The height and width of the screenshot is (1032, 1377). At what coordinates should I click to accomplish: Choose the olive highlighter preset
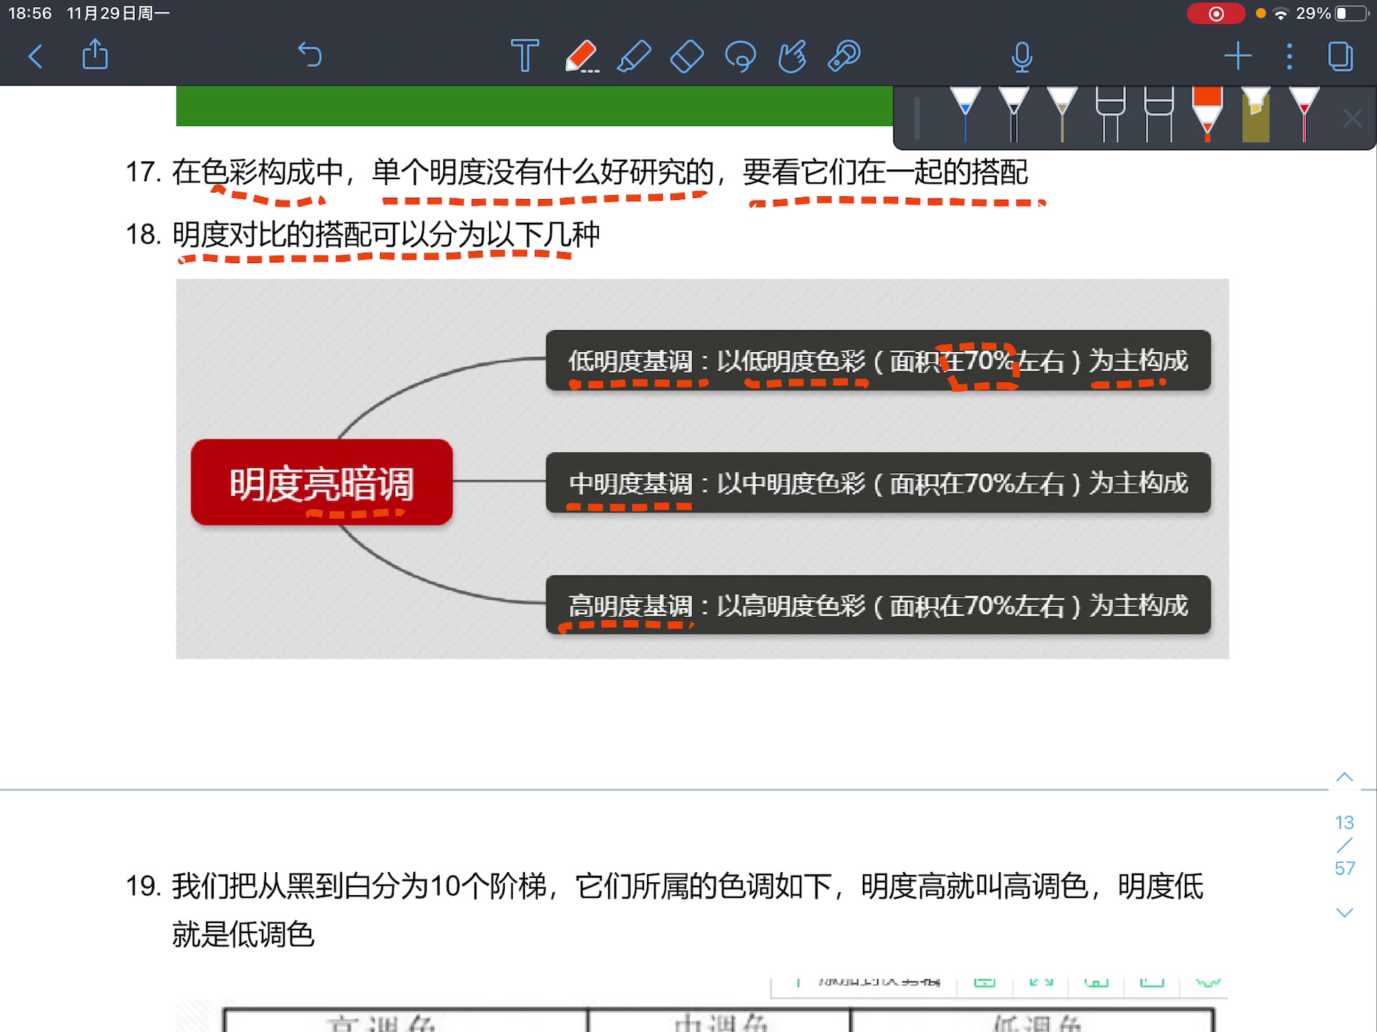pos(1256,115)
